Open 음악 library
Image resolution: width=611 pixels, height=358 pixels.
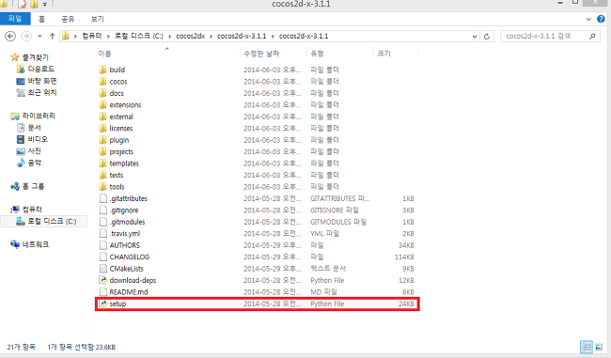click(34, 163)
